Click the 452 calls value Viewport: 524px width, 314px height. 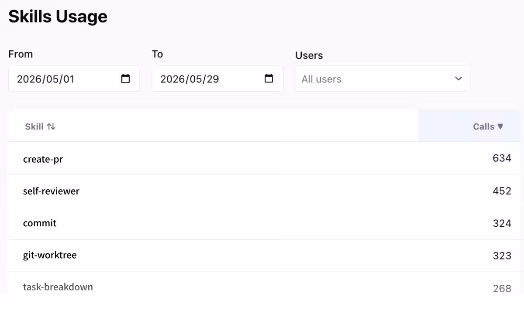pos(502,191)
